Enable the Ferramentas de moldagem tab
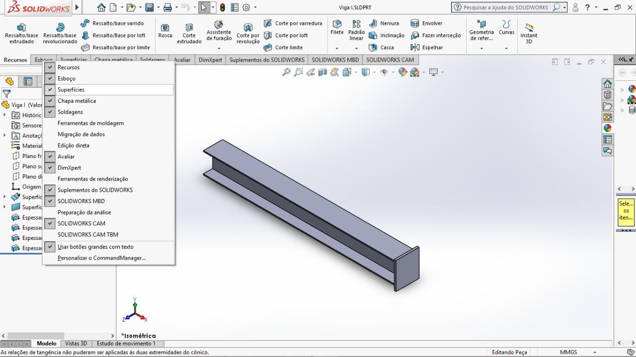This screenshot has width=636, height=357. point(90,123)
